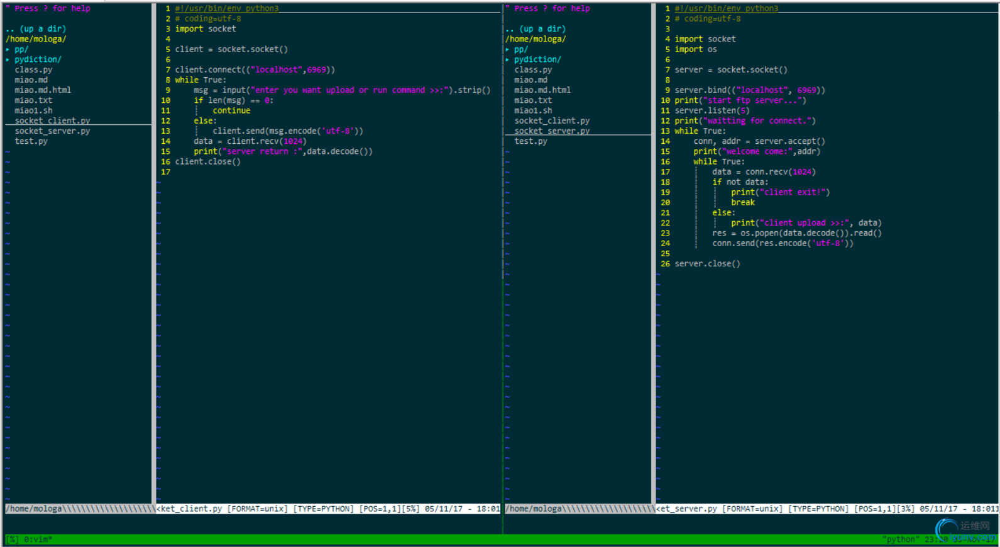Click the "python" label in tmux bar
The height and width of the screenshot is (547, 1000).
[x=901, y=539]
